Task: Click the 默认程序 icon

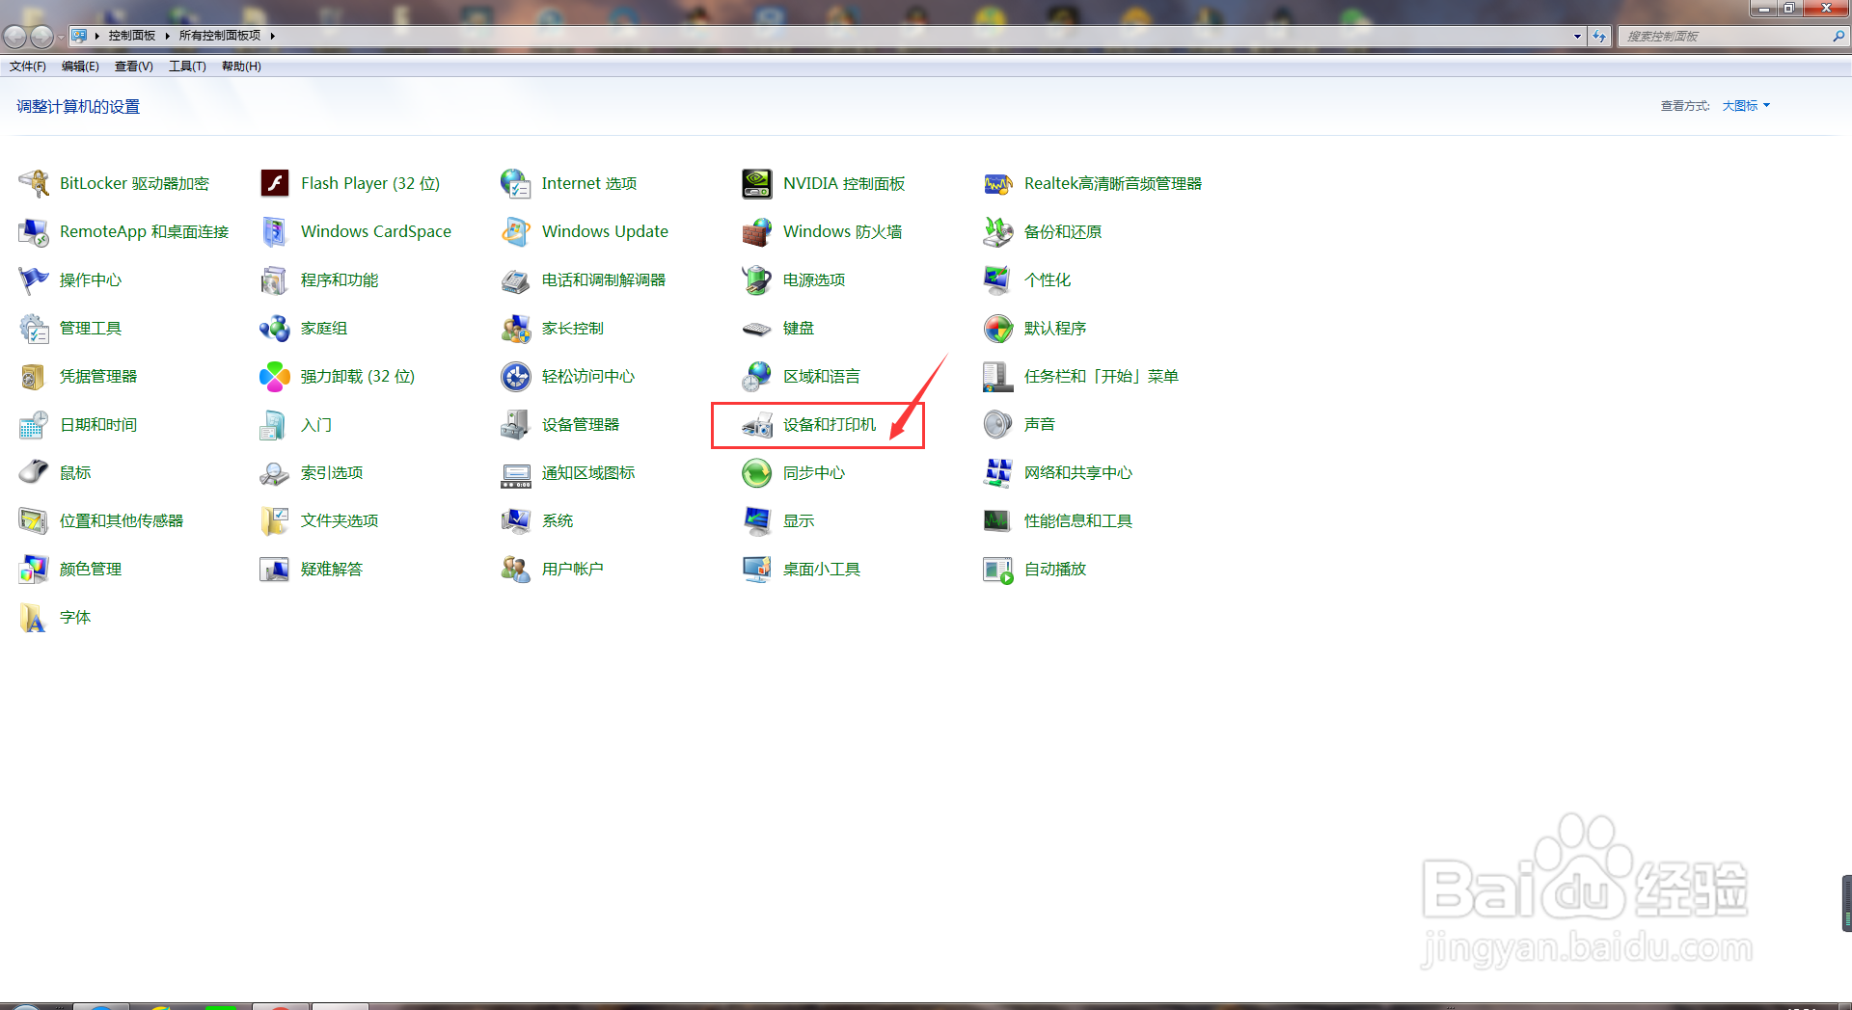Action: [x=998, y=328]
